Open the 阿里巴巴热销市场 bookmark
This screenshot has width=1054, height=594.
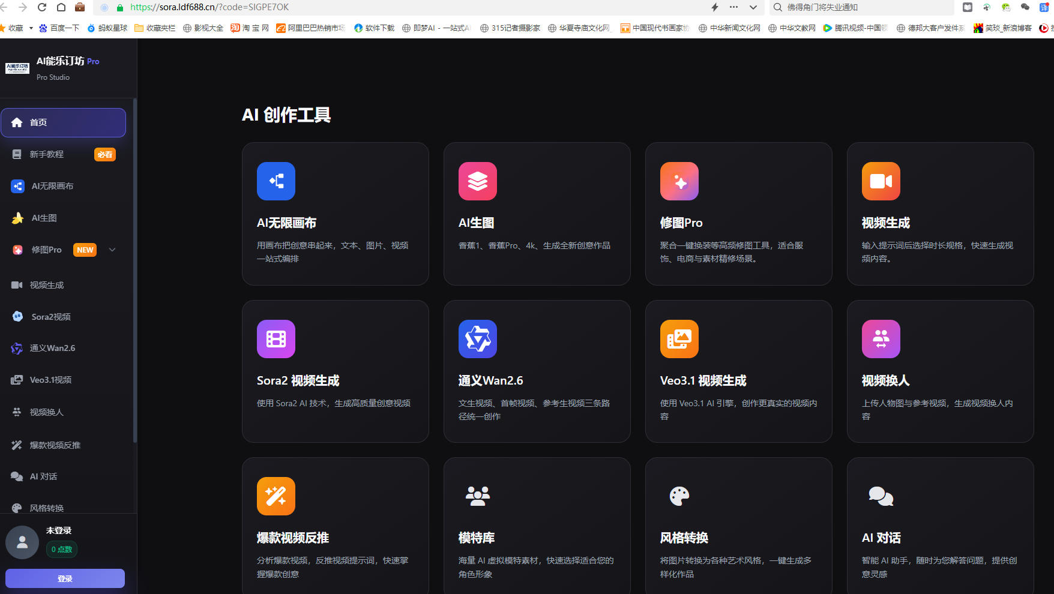coord(311,28)
